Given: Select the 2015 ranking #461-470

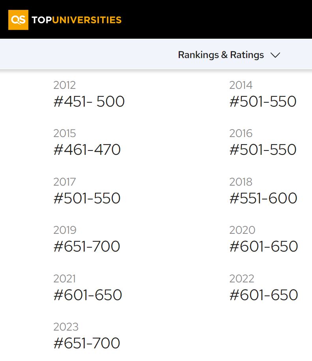Looking at the screenshot, I should tap(87, 150).
